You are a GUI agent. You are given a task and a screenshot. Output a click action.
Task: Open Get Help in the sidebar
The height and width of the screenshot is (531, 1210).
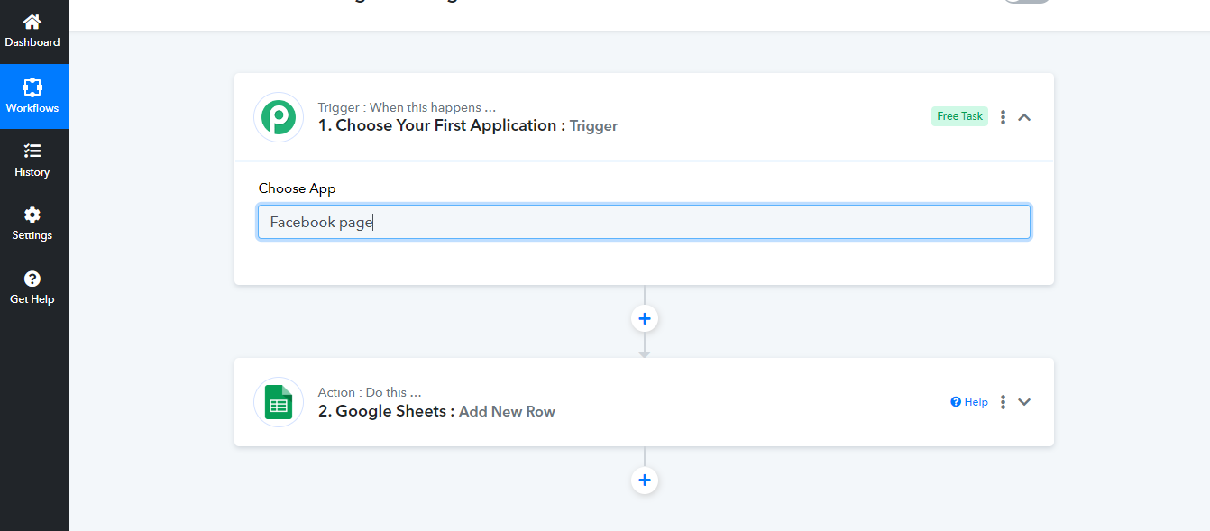click(x=32, y=288)
